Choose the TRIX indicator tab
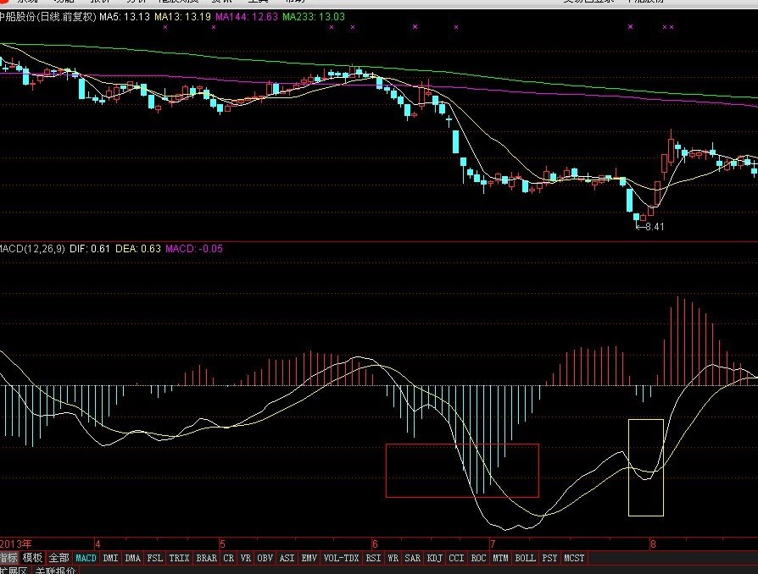The width and height of the screenshot is (758, 574). point(179,558)
